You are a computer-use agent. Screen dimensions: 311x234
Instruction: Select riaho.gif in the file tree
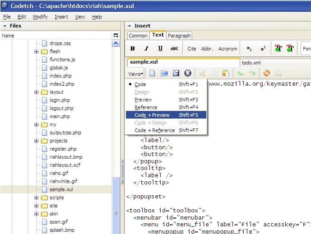tap(59, 173)
